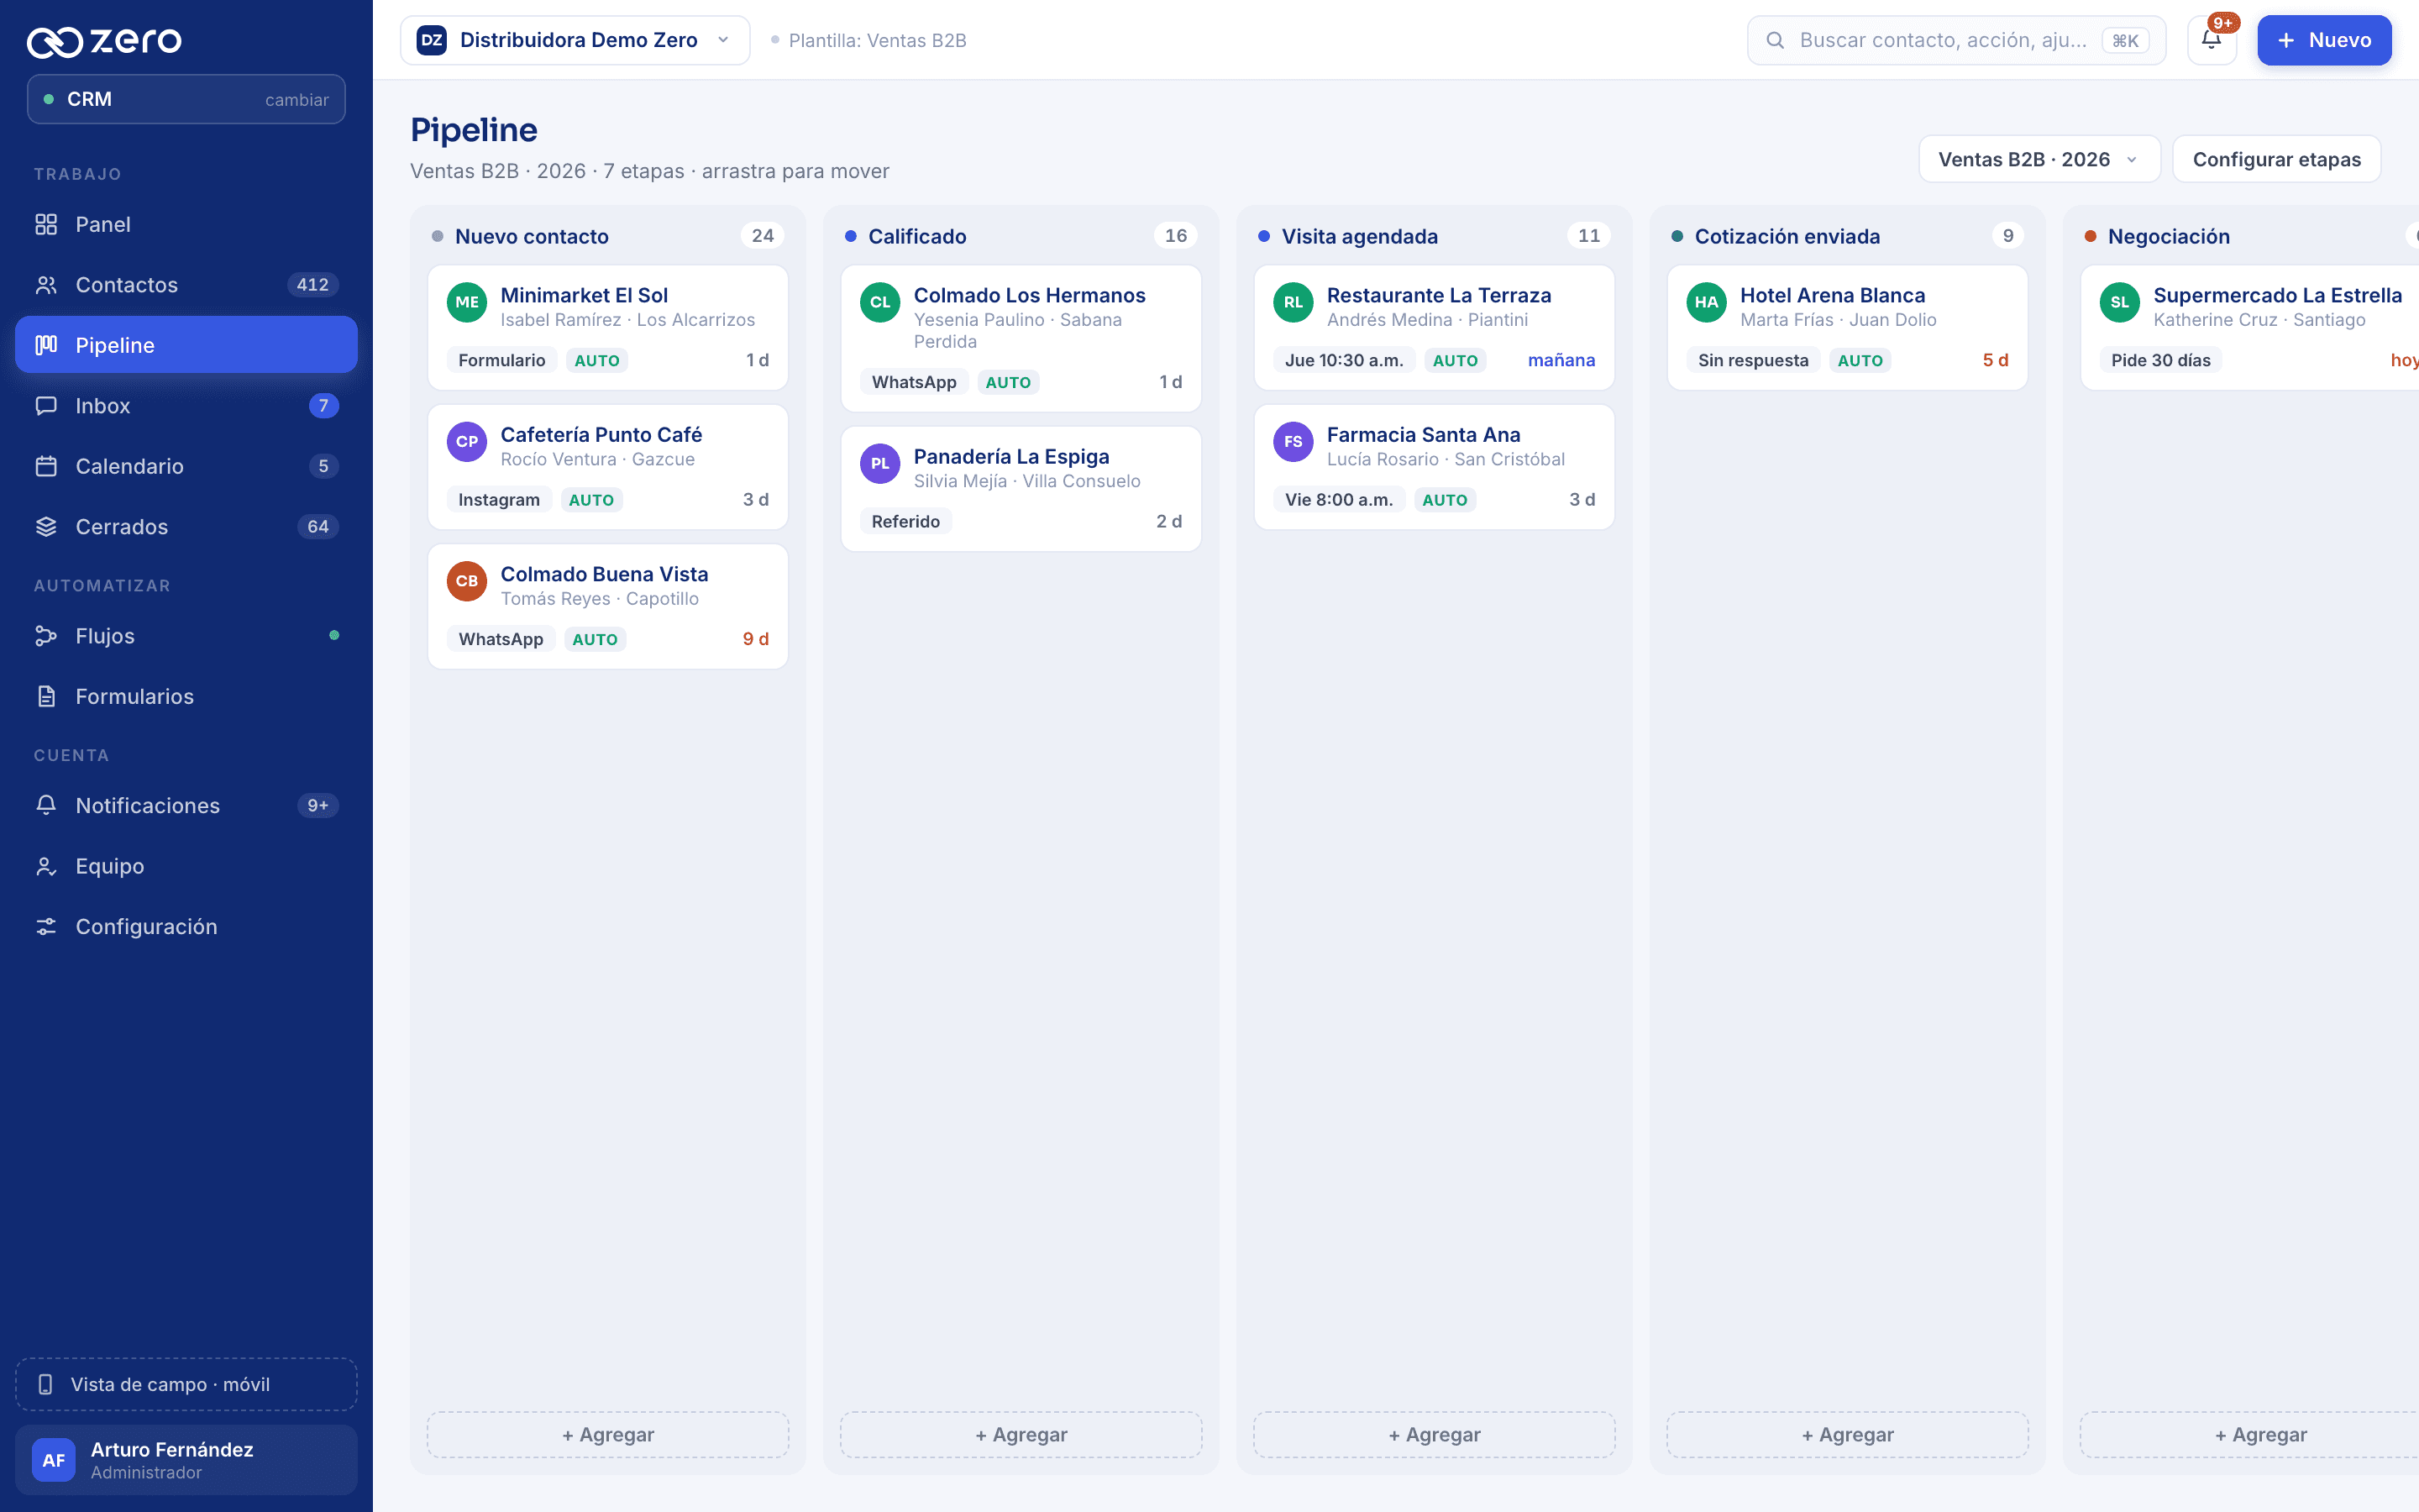Add card to Cotización enviada column
Screen dimensions: 2419x1512
click(1847, 1434)
